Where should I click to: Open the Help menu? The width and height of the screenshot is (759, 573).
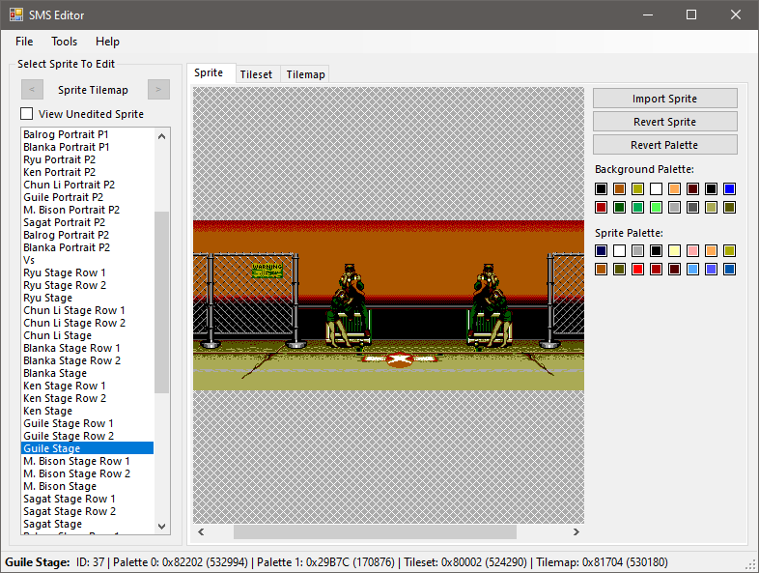(107, 42)
